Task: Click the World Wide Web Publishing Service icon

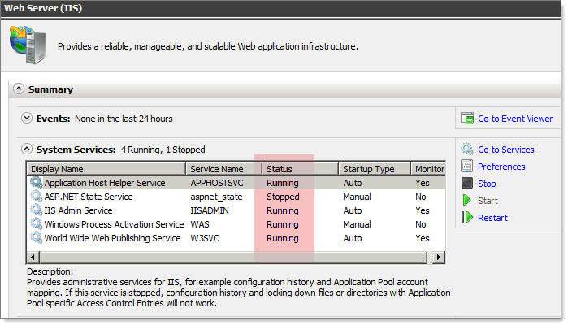Action: (x=36, y=238)
